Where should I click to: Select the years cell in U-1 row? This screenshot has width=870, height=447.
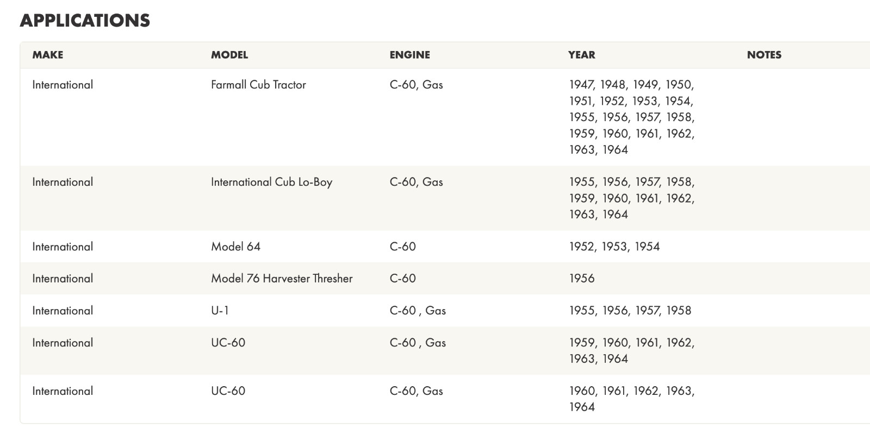pyautogui.click(x=630, y=311)
